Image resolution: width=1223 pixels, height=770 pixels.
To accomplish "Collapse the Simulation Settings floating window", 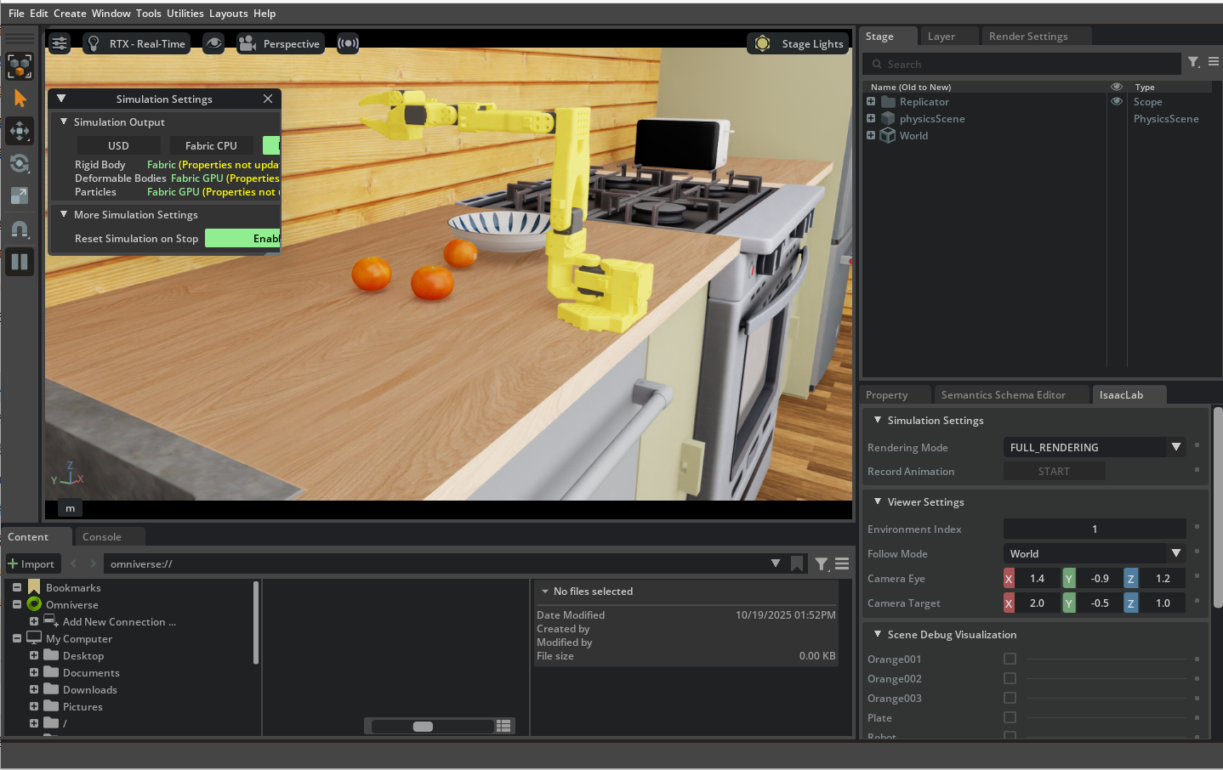I will coord(61,99).
